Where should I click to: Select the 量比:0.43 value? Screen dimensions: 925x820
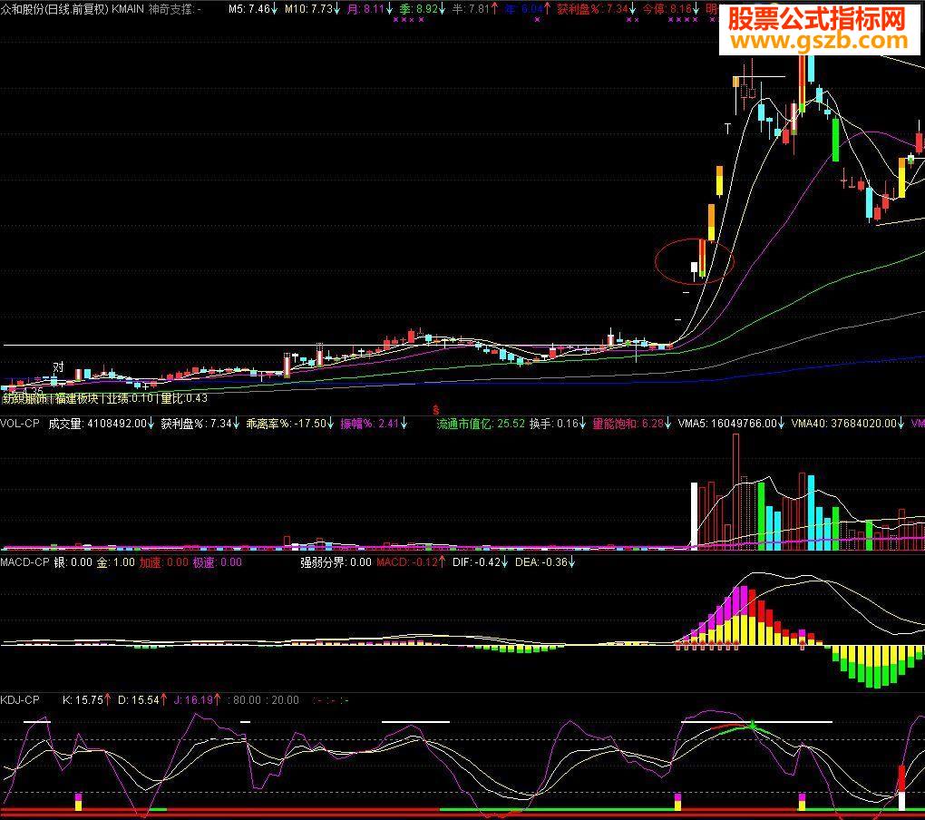(184, 399)
